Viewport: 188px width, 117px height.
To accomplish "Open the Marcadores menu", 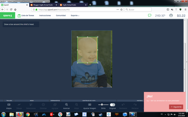I will click(28, 1).
